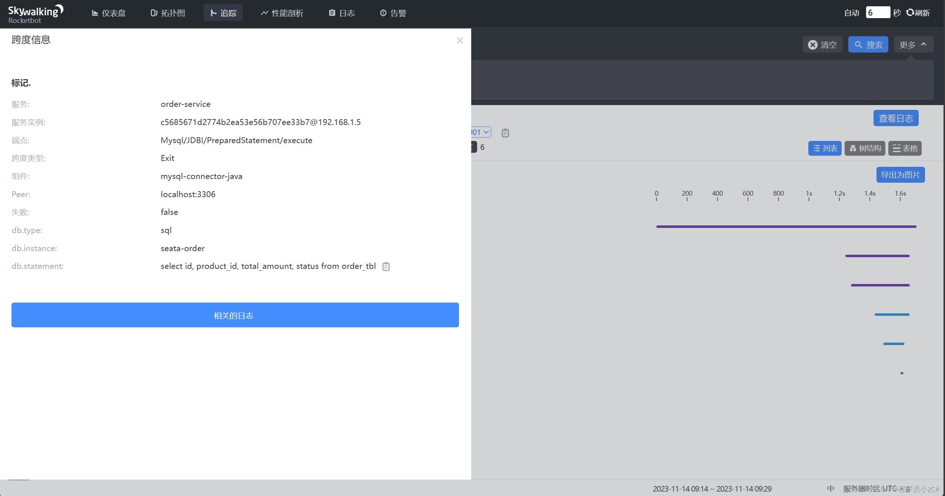945x496 pixels.
Task: Switch to List (列表) view
Action: pos(825,148)
